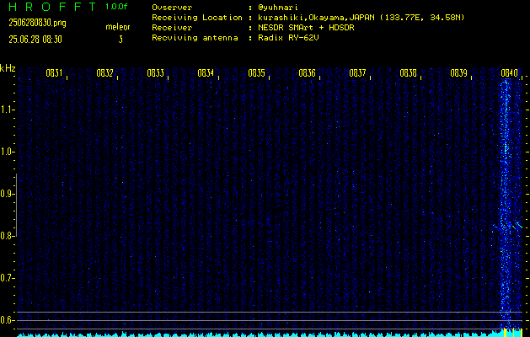Select receiver value NESDR SMArt + HDSDR
Image resolution: width=530 pixels, height=337 pixels.
(306, 28)
